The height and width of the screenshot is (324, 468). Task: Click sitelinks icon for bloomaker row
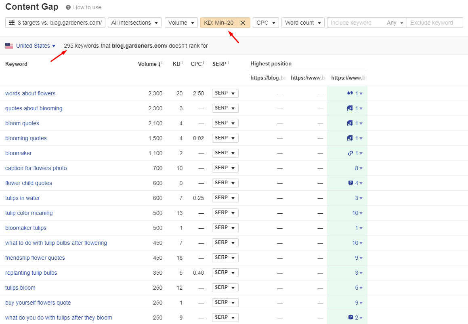(x=350, y=153)
